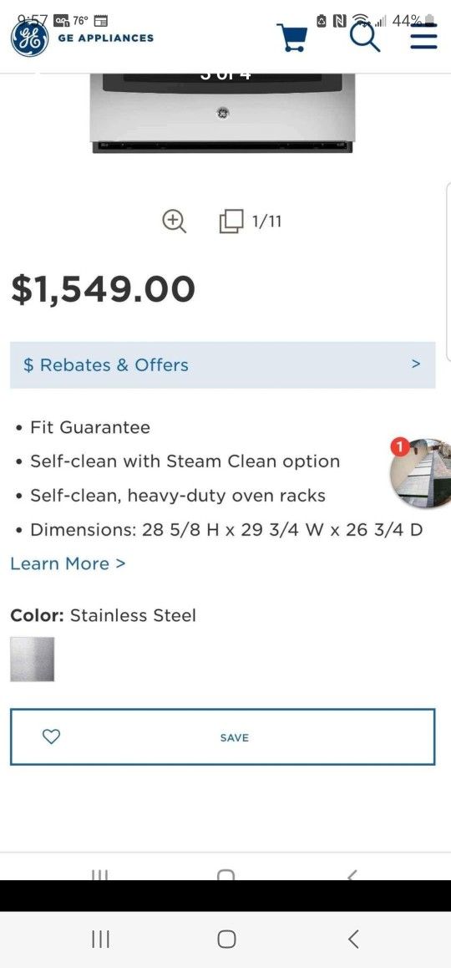Screen dimensions: 451x968
Task: Tap the Android home navigation button
Action: 226,939
